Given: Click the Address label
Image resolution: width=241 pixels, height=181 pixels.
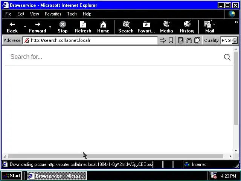Looking at the screenshot, I should [12, 40].
